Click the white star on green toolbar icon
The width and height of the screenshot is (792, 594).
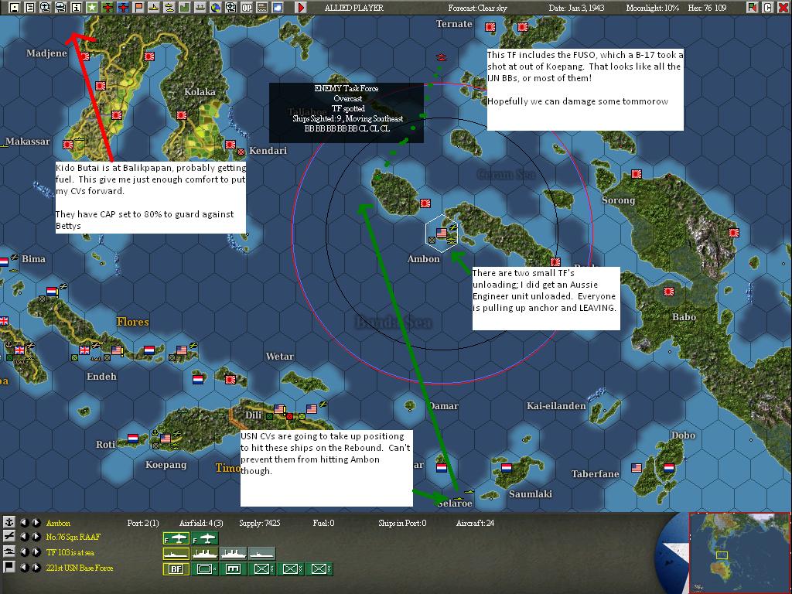pyautogui.click(x=91, y=8)
